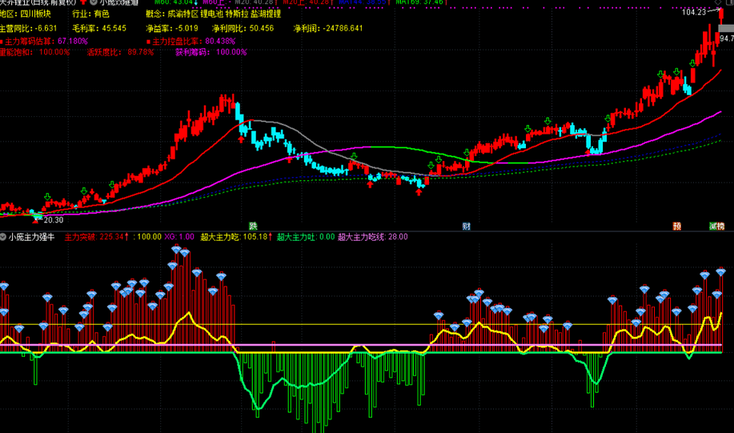Screen dimensions: 734x433
Task: Click the 超大主力吃线: 28.00 value
Action: pos(373,237)
